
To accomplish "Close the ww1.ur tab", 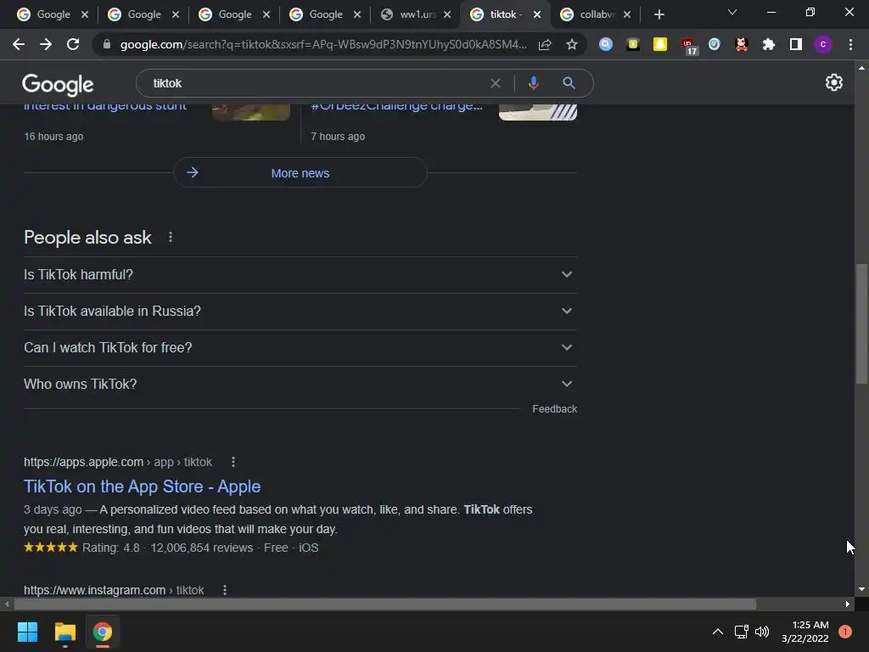I will pos(447,15).
